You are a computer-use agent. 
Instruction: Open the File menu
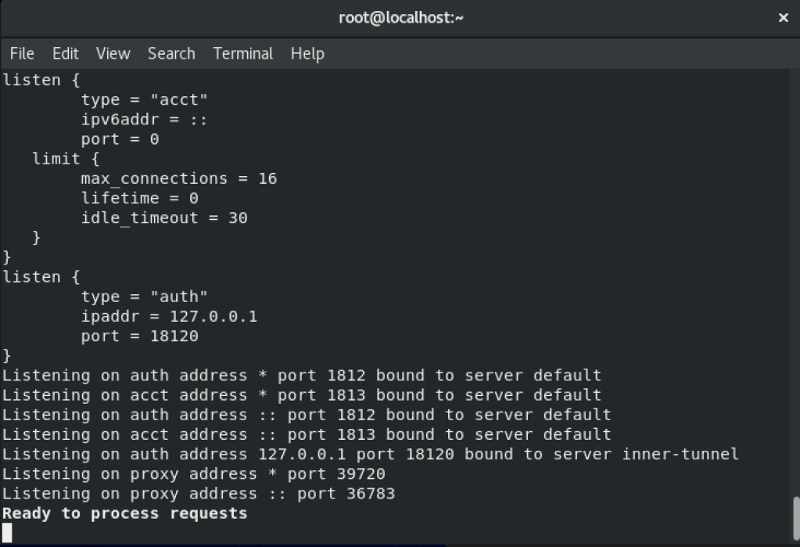[22, 53]
